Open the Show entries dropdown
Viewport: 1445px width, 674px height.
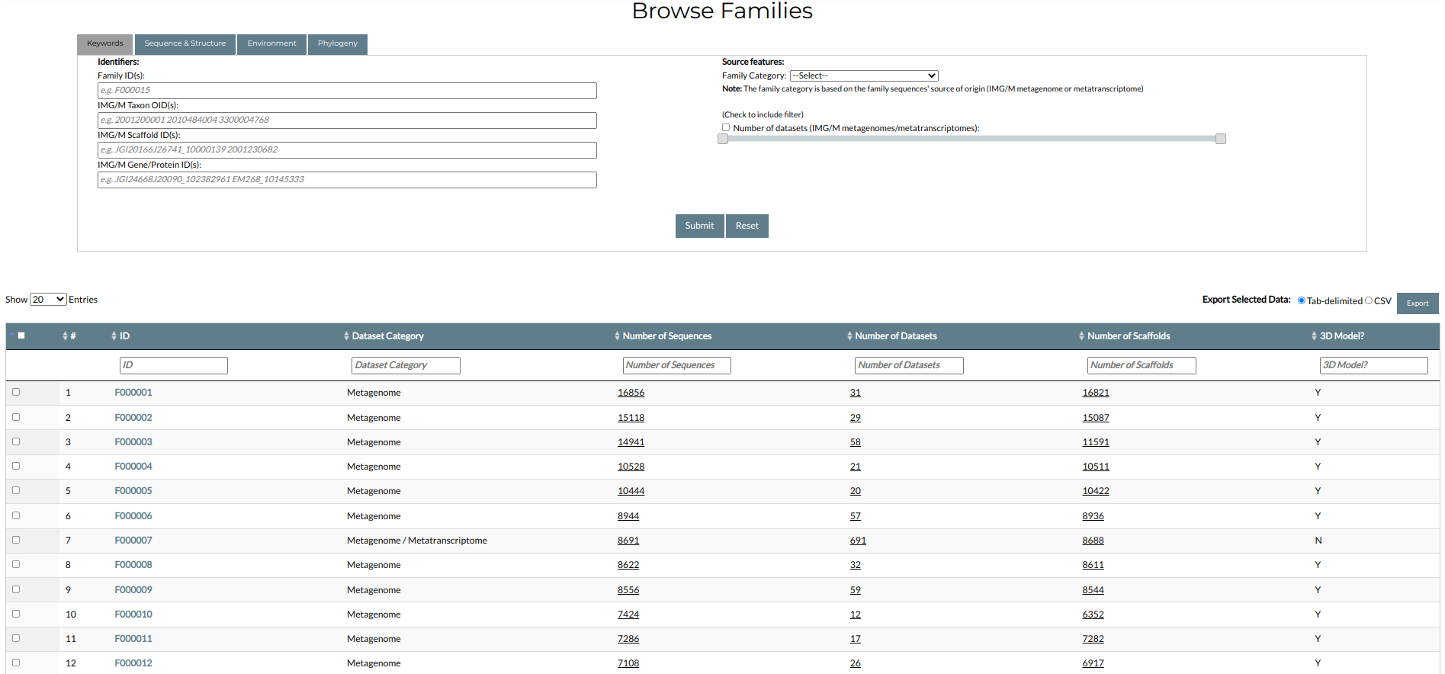48,300
